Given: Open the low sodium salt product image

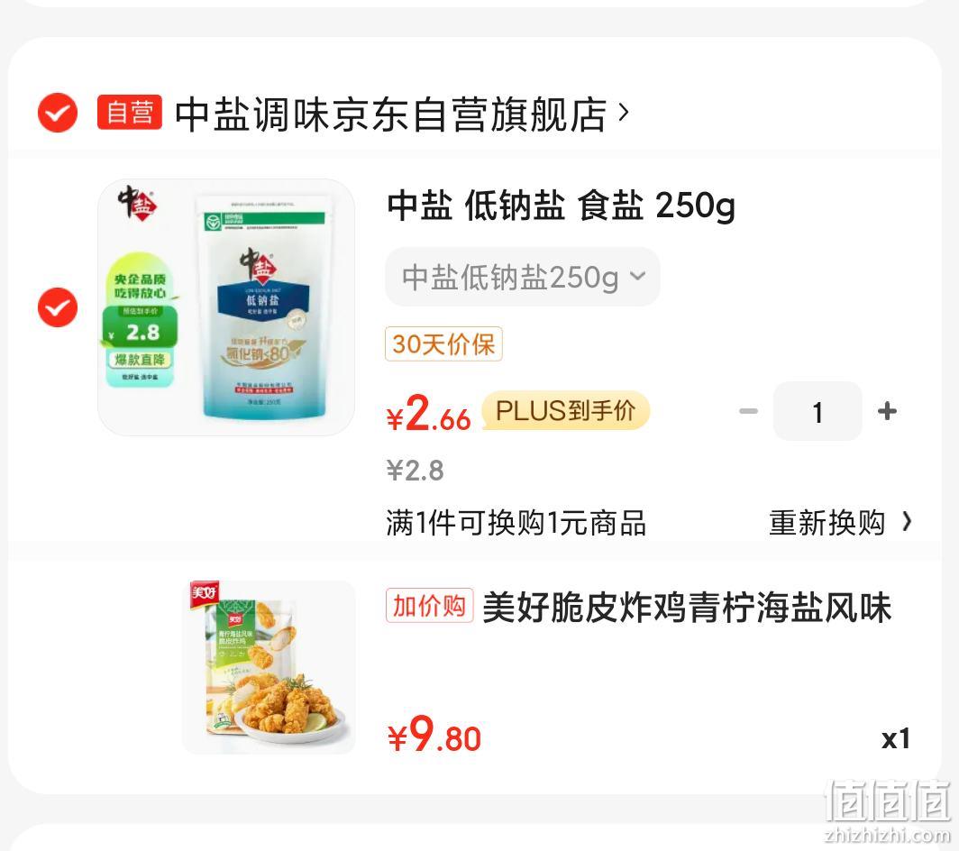Looking at the screenshot, I should pos(226,307).
